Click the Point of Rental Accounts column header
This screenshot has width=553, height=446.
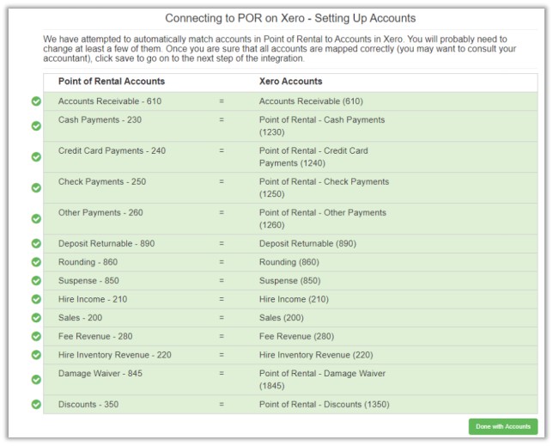pos(112,82)
